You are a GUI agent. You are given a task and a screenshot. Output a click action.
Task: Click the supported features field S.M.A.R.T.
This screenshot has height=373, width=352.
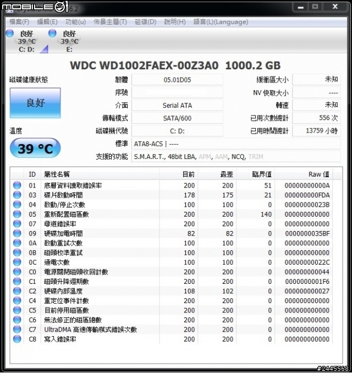[236, 157]
